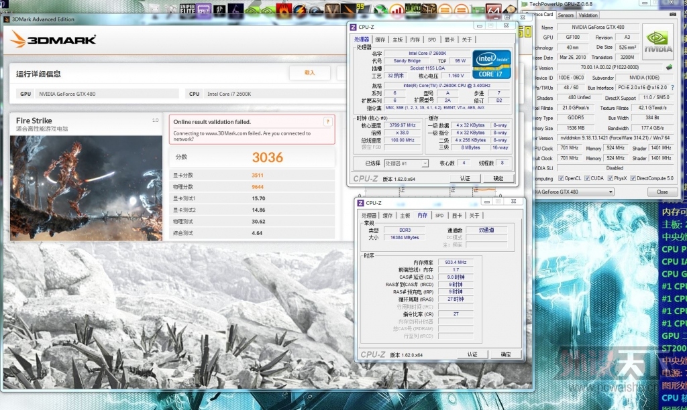Switch to 关于 tab in upper CPU-Z
687x410 pixels.
467,40
